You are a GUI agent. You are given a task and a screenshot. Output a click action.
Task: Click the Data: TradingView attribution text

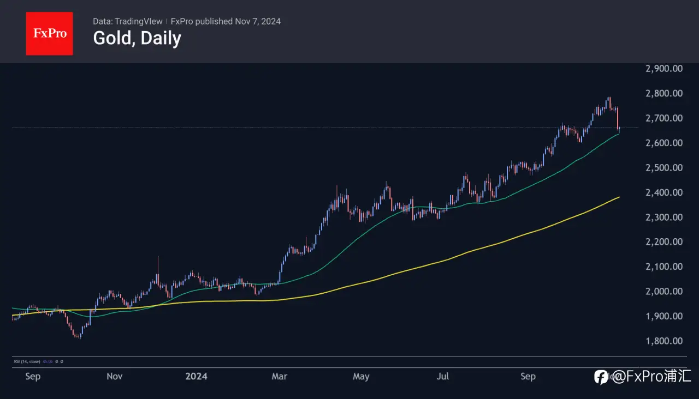128,21
